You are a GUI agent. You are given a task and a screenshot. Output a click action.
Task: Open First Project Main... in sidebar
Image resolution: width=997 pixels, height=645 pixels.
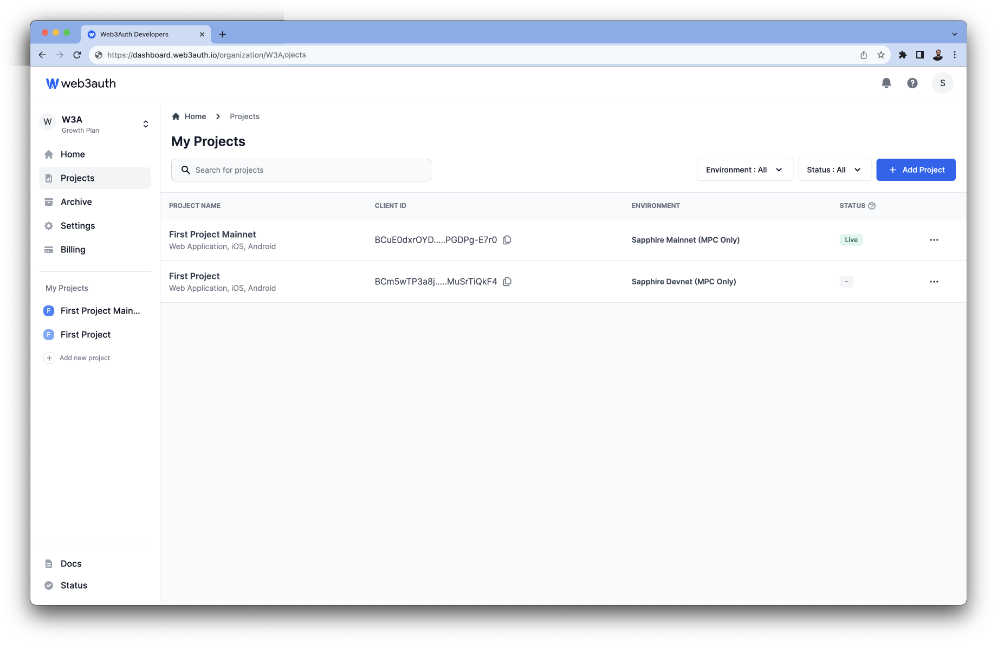(x=95, y=311)
